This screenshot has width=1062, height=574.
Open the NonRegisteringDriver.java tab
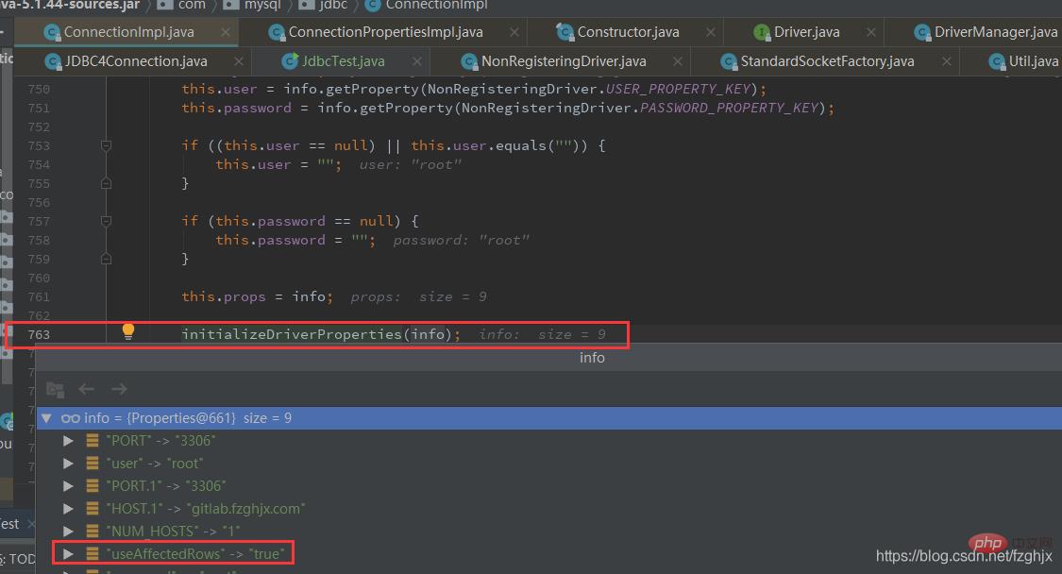[563, 61]
